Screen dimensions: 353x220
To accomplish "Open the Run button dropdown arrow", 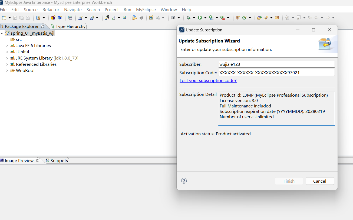I will 205,18.
